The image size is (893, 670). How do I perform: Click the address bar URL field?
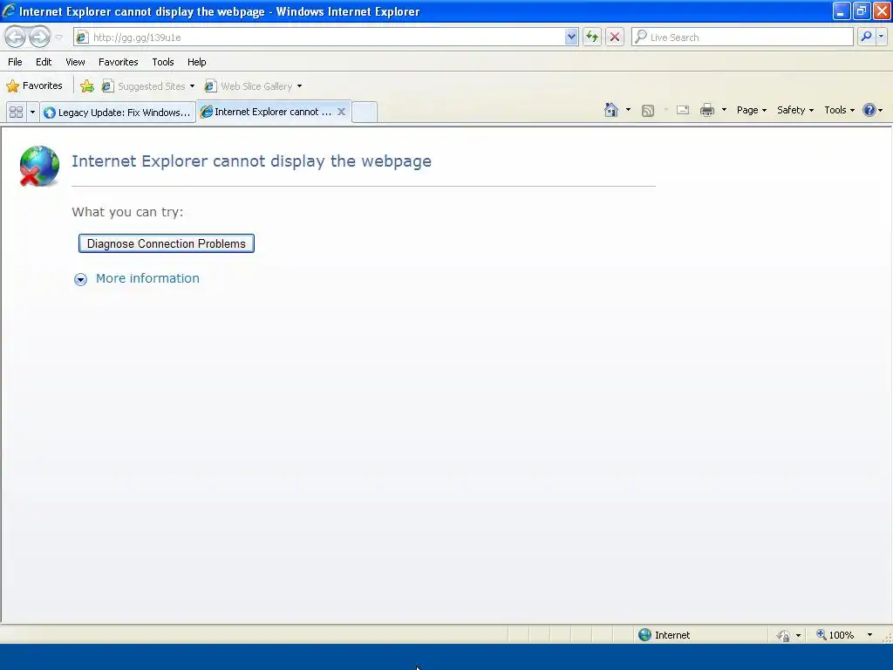(x=326, y=37)
